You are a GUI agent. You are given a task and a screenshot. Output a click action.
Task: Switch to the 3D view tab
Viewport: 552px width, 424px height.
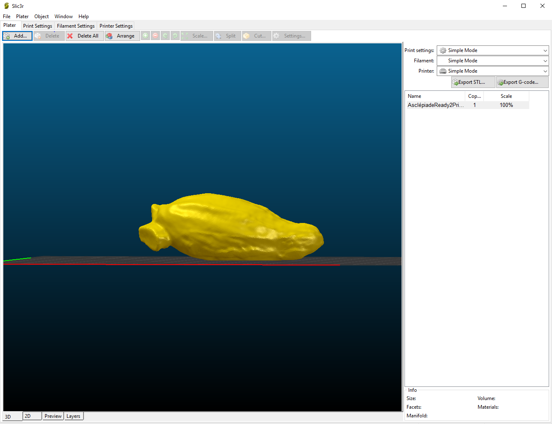click(x=12, y=416)
